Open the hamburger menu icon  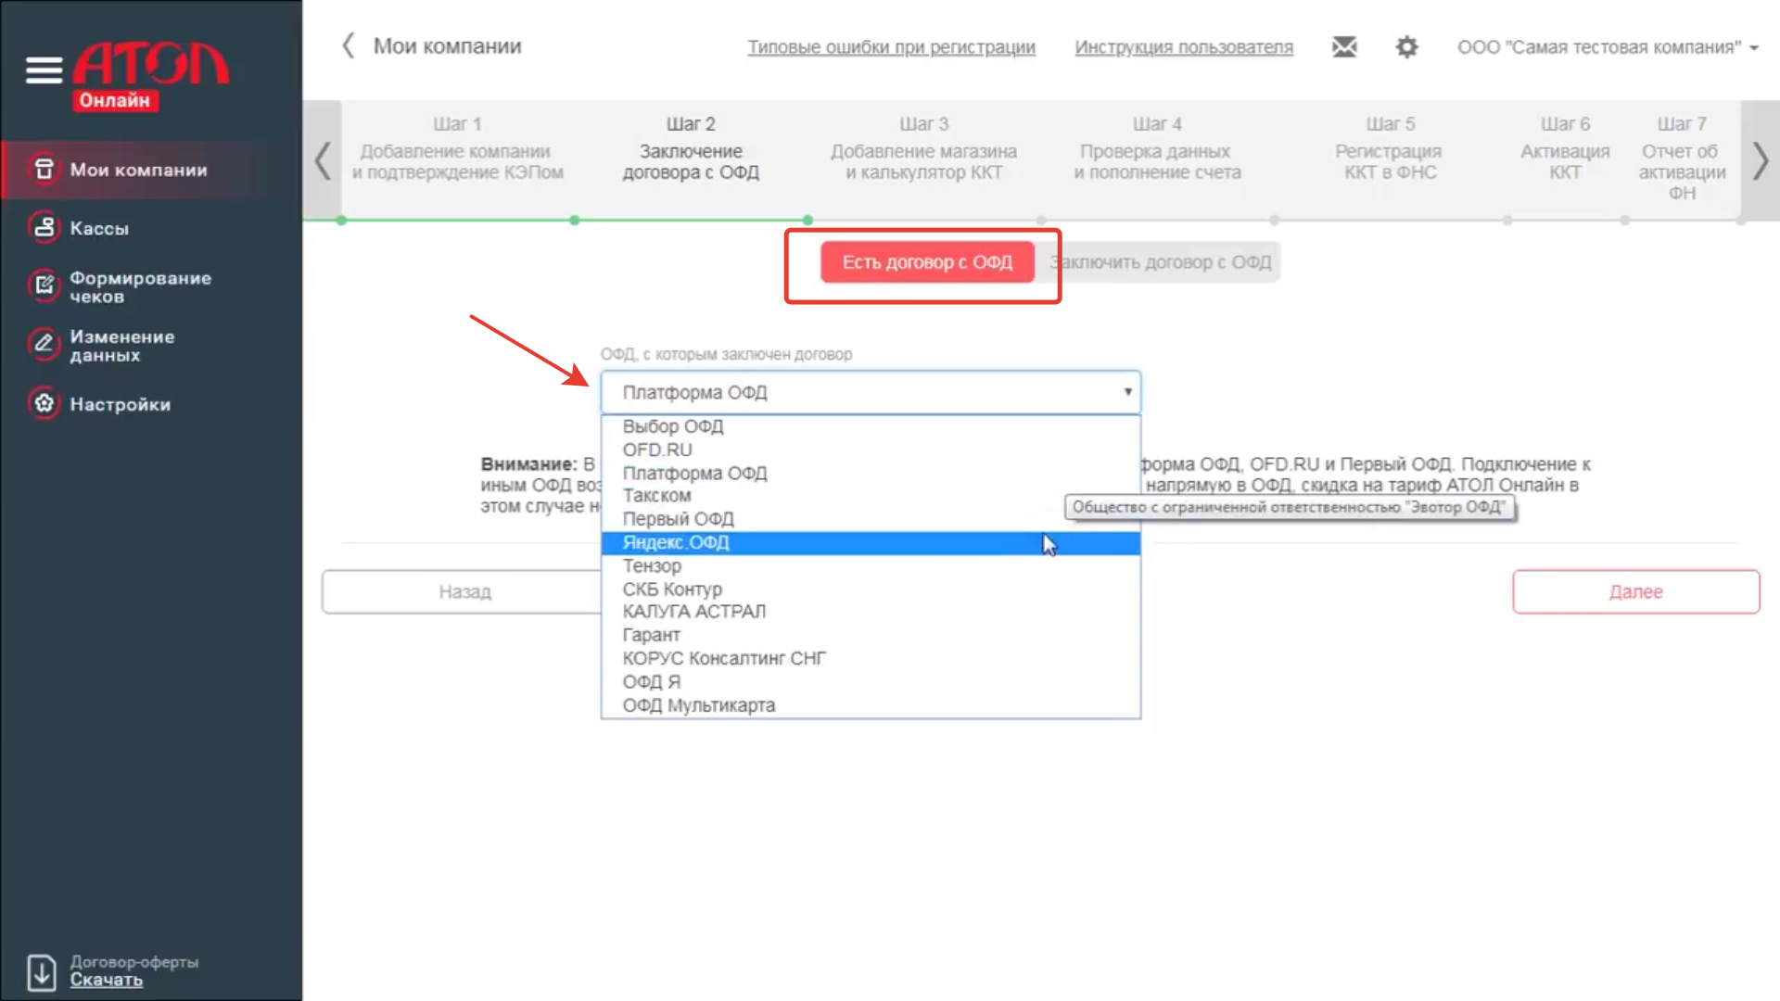coord(44,70)
